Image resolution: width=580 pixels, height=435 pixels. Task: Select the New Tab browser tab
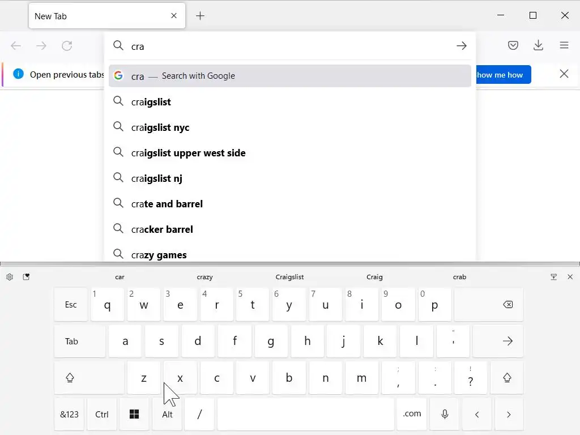pyautogui.click(x=107, y=16)
